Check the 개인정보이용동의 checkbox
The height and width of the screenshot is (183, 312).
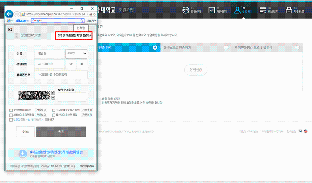[x=11, y=110]
